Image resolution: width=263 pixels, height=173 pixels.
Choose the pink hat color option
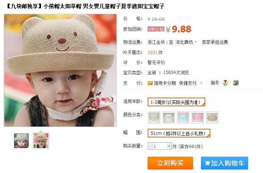(x=198, y=118)
